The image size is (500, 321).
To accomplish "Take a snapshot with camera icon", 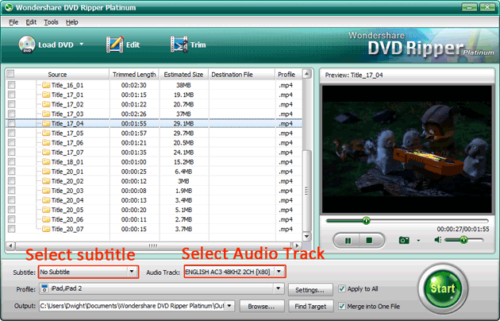I will 404,239.
